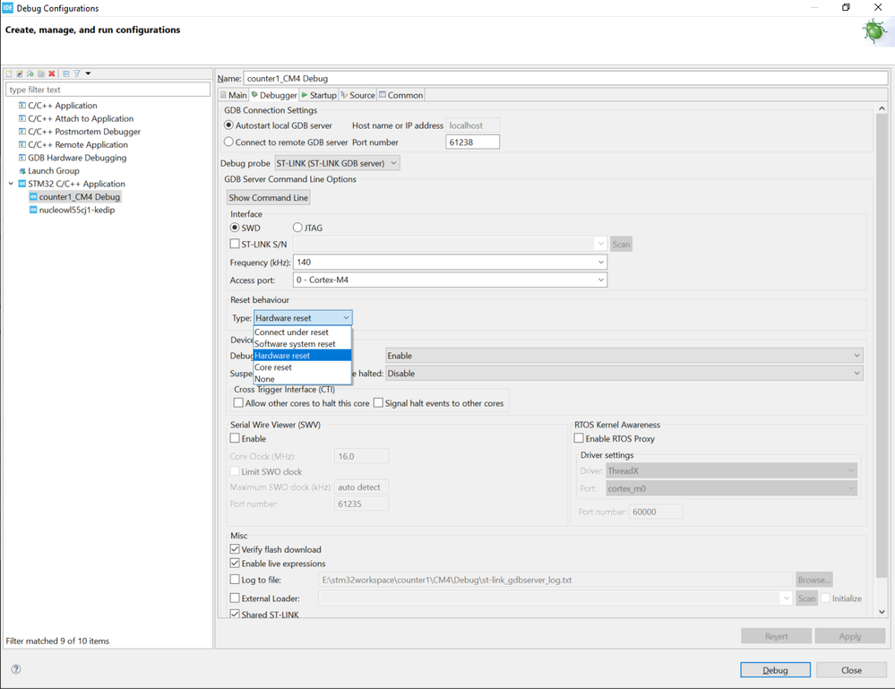Viewport: 895px width, 689px height.
Task: Switch to the Main tab
Action: coord(234,95)
